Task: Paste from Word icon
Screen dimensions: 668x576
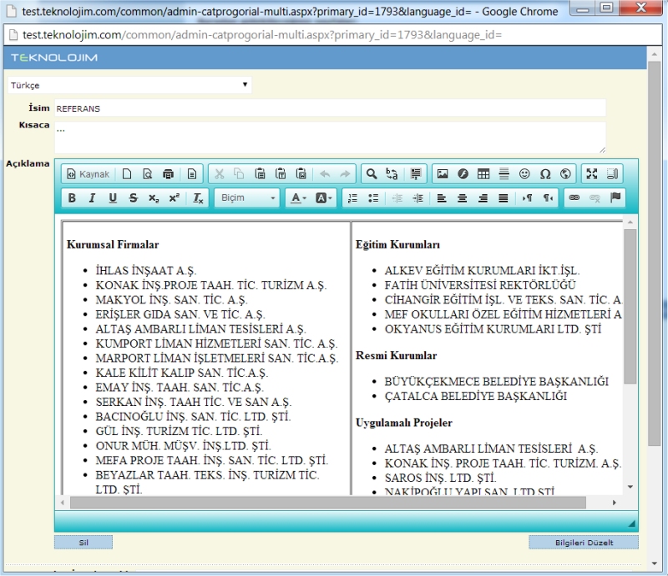Action: click(301, 174)
